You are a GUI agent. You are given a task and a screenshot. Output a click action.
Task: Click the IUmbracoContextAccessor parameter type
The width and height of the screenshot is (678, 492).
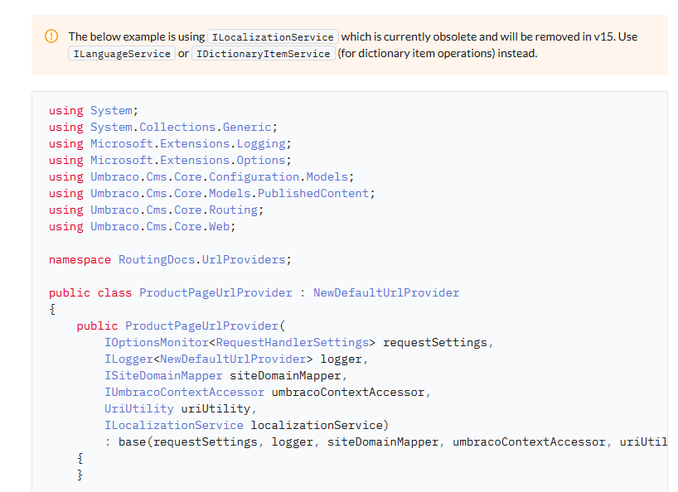pos(184,392)
